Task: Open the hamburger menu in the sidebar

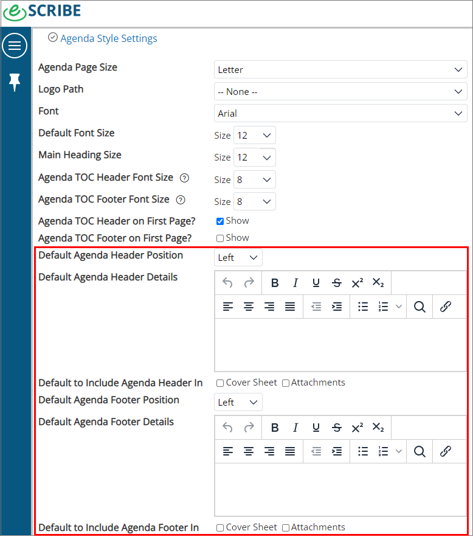Action: (15, 46)
